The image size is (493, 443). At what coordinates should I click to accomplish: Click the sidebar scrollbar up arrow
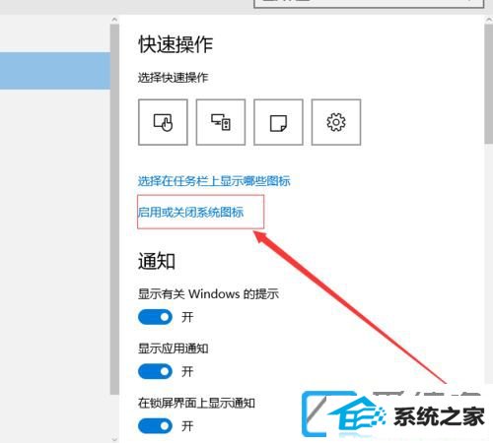114,20
